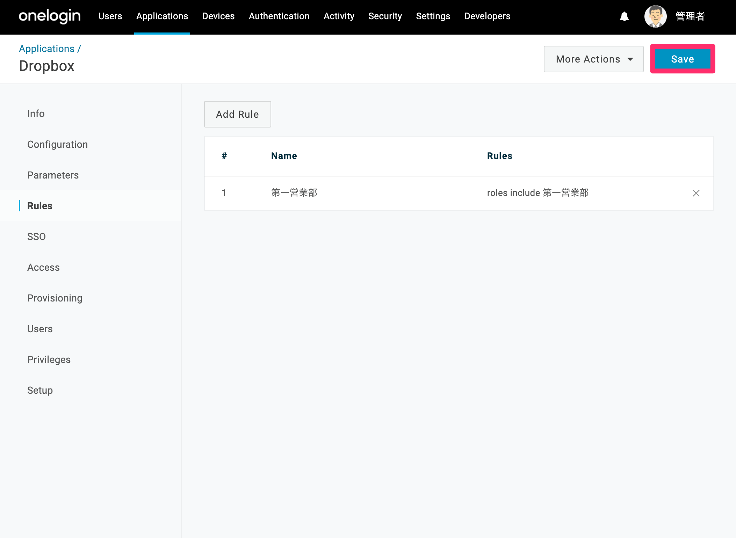Open the Settings top menu

[433, 16]
